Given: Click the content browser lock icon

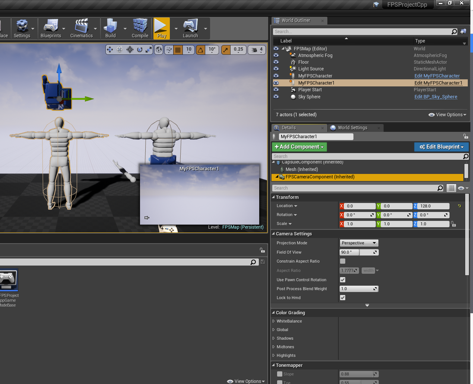Looking at the screenshot, I should (262, 250).
